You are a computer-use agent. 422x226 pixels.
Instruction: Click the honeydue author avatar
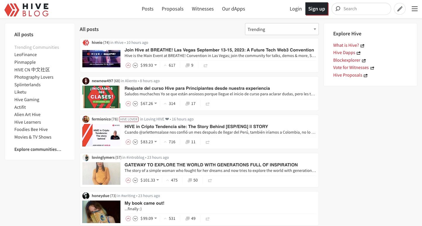[x=86, y=196]
